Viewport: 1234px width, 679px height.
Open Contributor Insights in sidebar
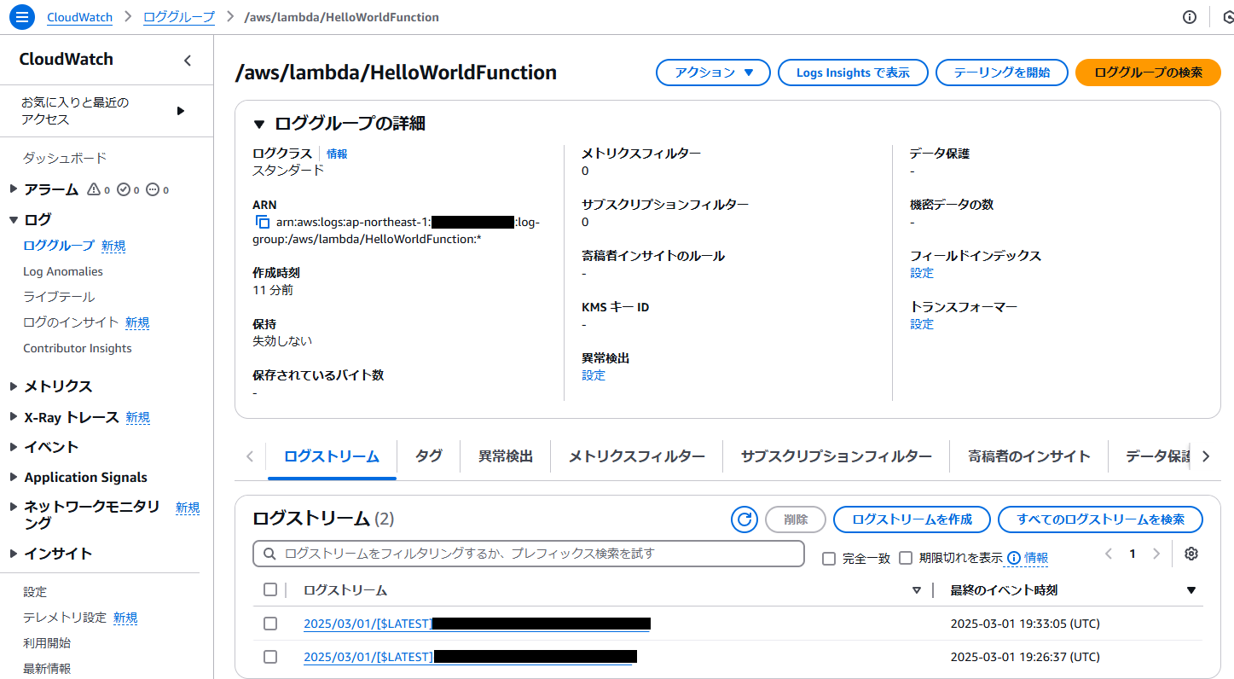point(78,348)
